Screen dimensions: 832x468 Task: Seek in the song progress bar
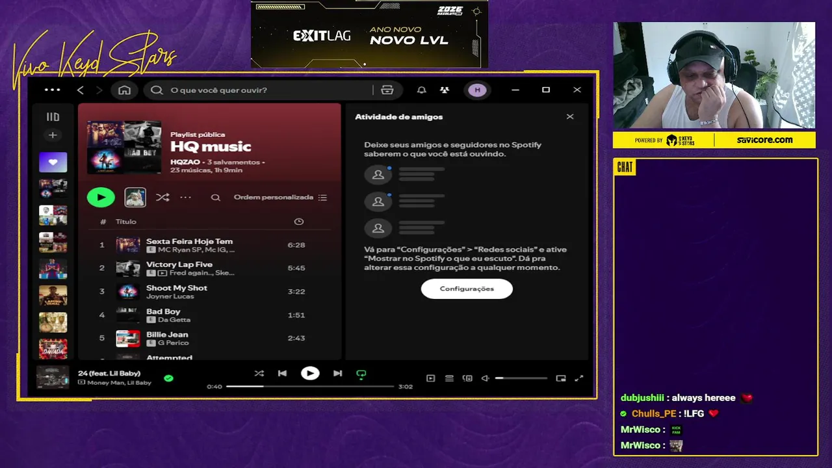click(310, 387)
